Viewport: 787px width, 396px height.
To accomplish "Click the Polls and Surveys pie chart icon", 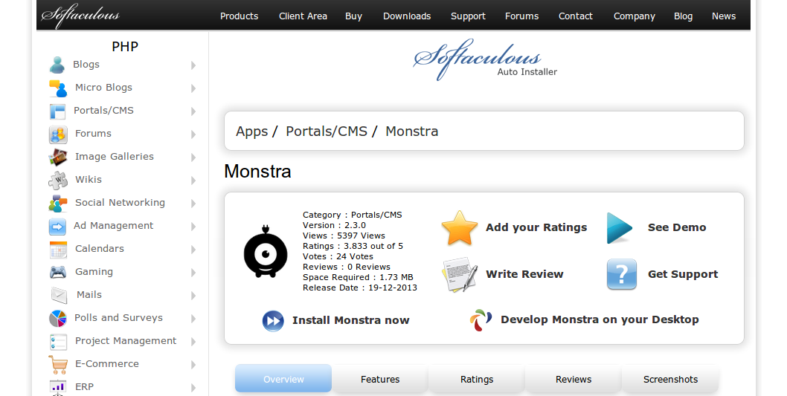I will [x=58, y=318].
